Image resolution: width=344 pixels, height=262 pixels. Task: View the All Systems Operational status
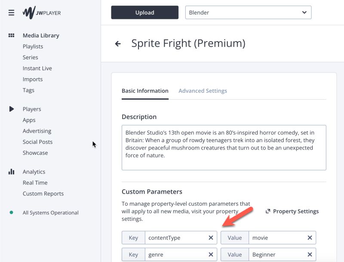[50, 213]
